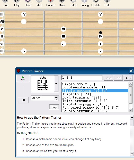
Task: Click the help button in Pattern Trainer
Action: click(54, 107)
